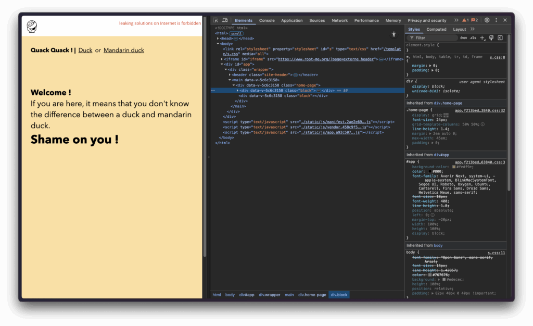The image size is (533, 326).
Task: Toggle the :hov element state button
Action: [x=463, y=38]
